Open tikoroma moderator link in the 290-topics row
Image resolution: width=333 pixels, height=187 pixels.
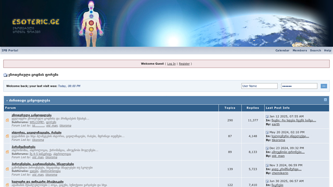(66, 126)
